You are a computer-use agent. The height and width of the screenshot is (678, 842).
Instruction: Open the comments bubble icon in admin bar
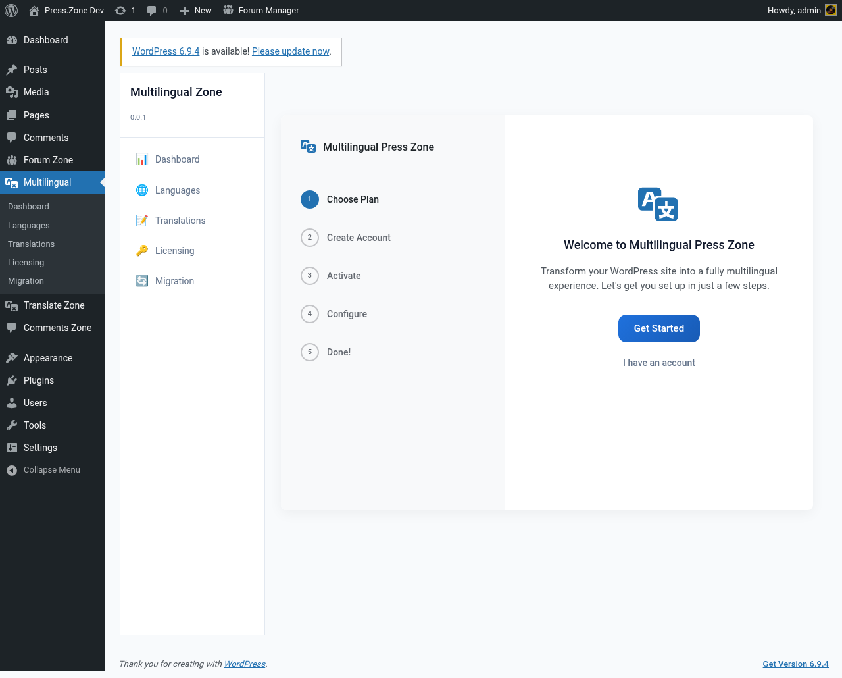tap(152, 11)
